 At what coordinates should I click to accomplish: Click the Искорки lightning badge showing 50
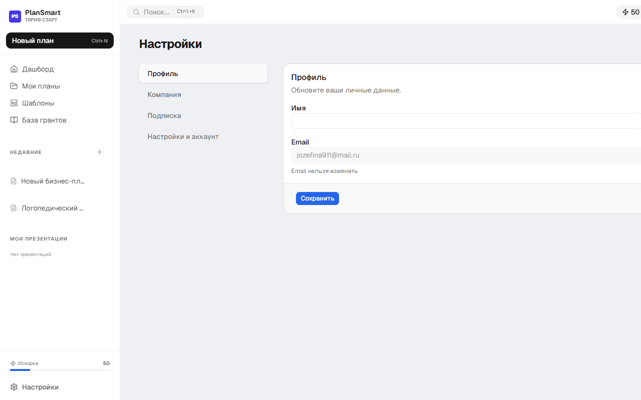[629, 11]
